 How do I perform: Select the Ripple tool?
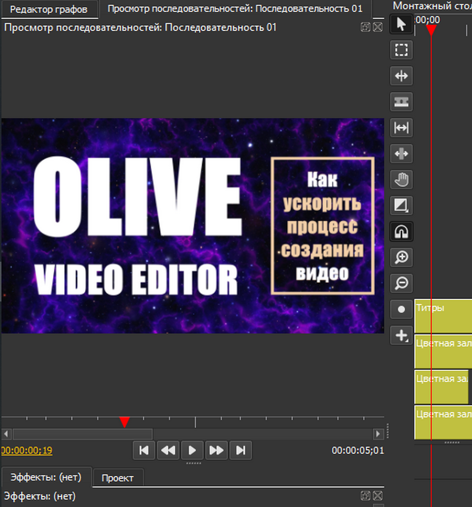[401, 76]
